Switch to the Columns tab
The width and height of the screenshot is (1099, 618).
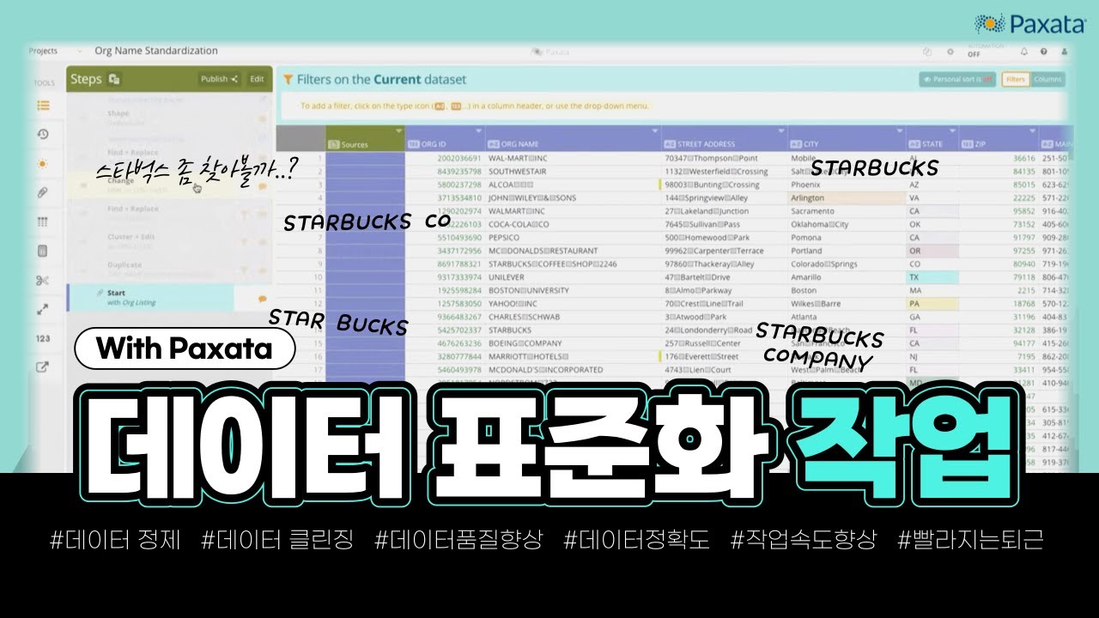pos(1047,79)
